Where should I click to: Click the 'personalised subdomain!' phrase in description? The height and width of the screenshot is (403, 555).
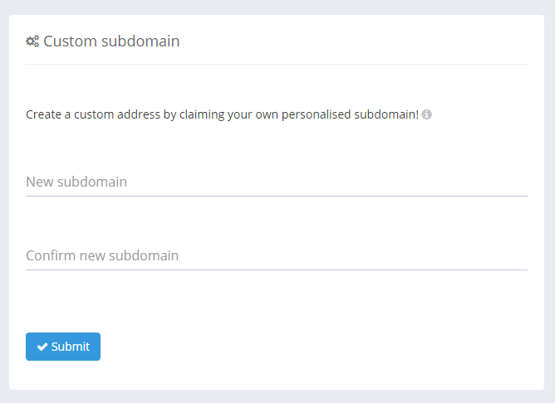(350, 114)
